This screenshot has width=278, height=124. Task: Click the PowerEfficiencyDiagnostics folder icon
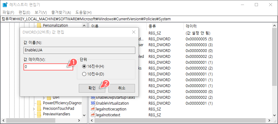tap(39, 103)
